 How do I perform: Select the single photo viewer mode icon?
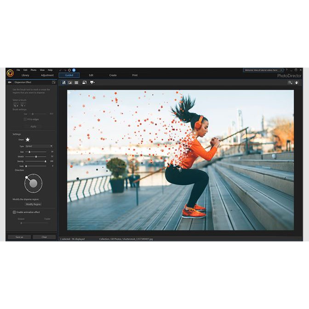[x=64, y=83]
